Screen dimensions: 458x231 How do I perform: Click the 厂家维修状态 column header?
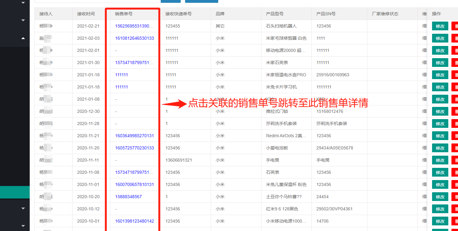point(385,14)
